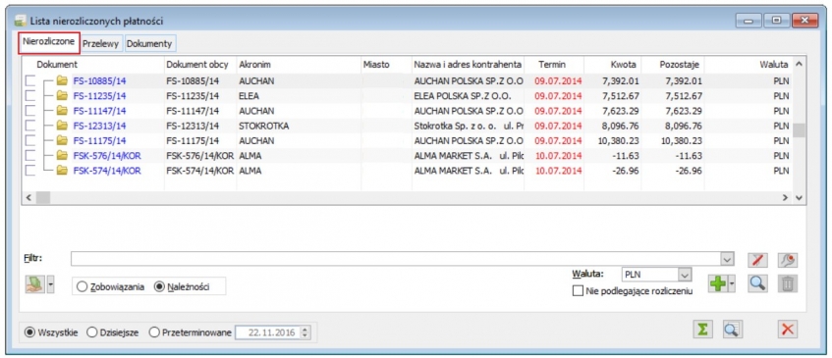The image size is (832, 358).
Task: Select the Dzisiejsze radio button
Action: pyautogui.click(x=91, y=332)
